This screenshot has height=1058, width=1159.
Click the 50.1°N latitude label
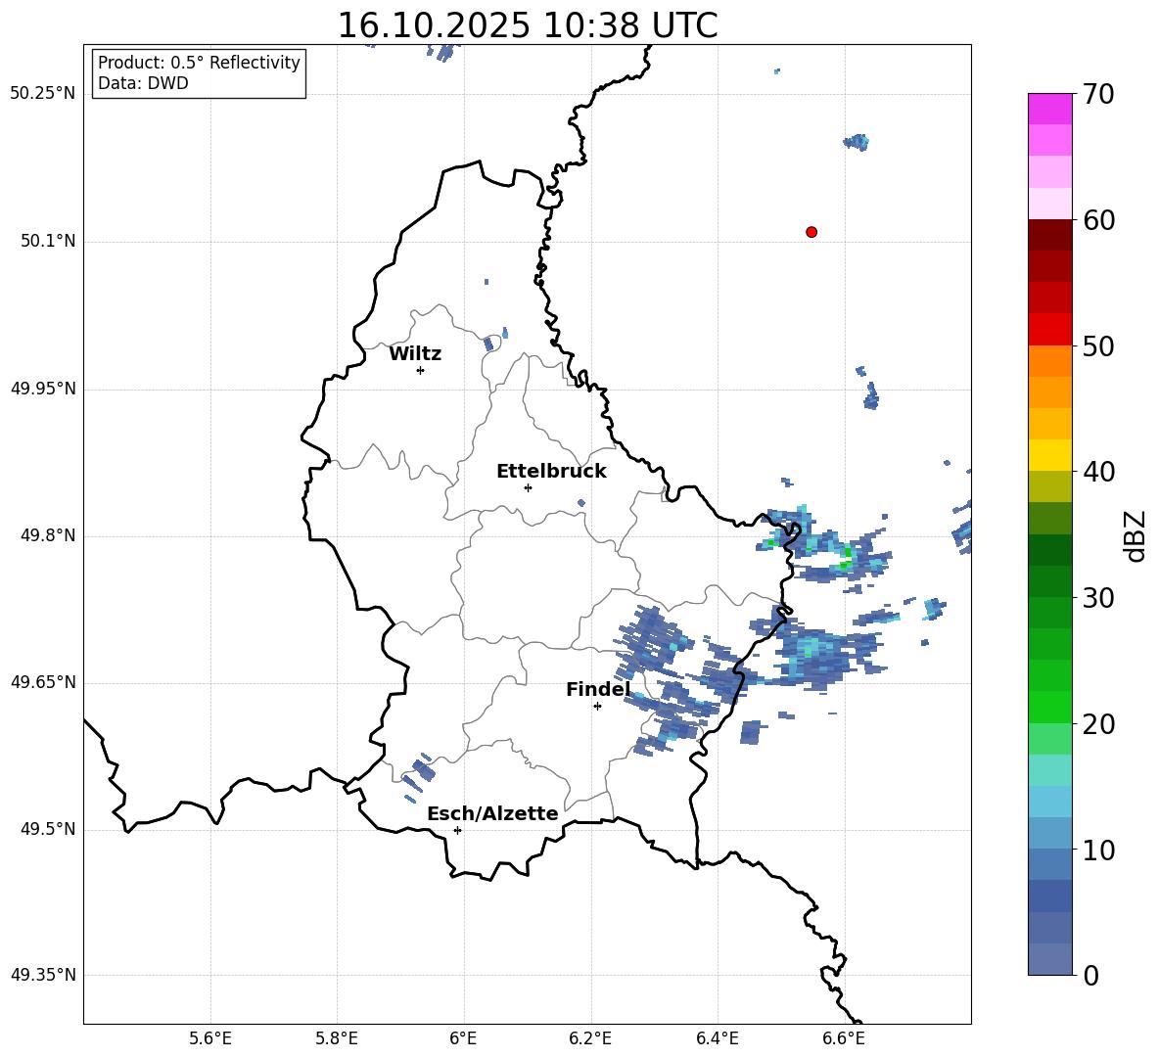(x=48, y=242)
